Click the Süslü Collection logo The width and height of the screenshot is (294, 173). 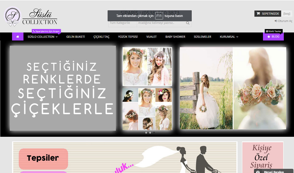pos(31,17)
